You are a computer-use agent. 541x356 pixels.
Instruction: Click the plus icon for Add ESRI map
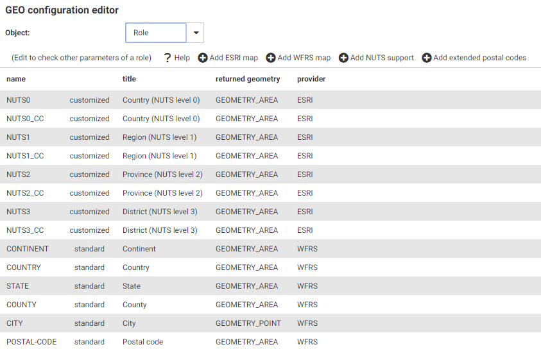[x=203, y=58]
